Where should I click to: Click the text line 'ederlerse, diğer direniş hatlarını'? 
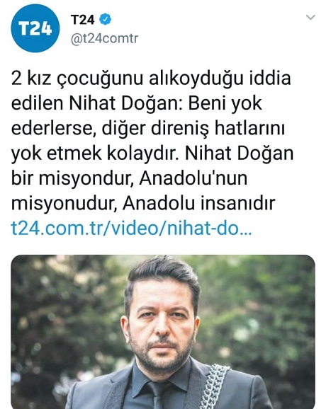click(148, 129)
